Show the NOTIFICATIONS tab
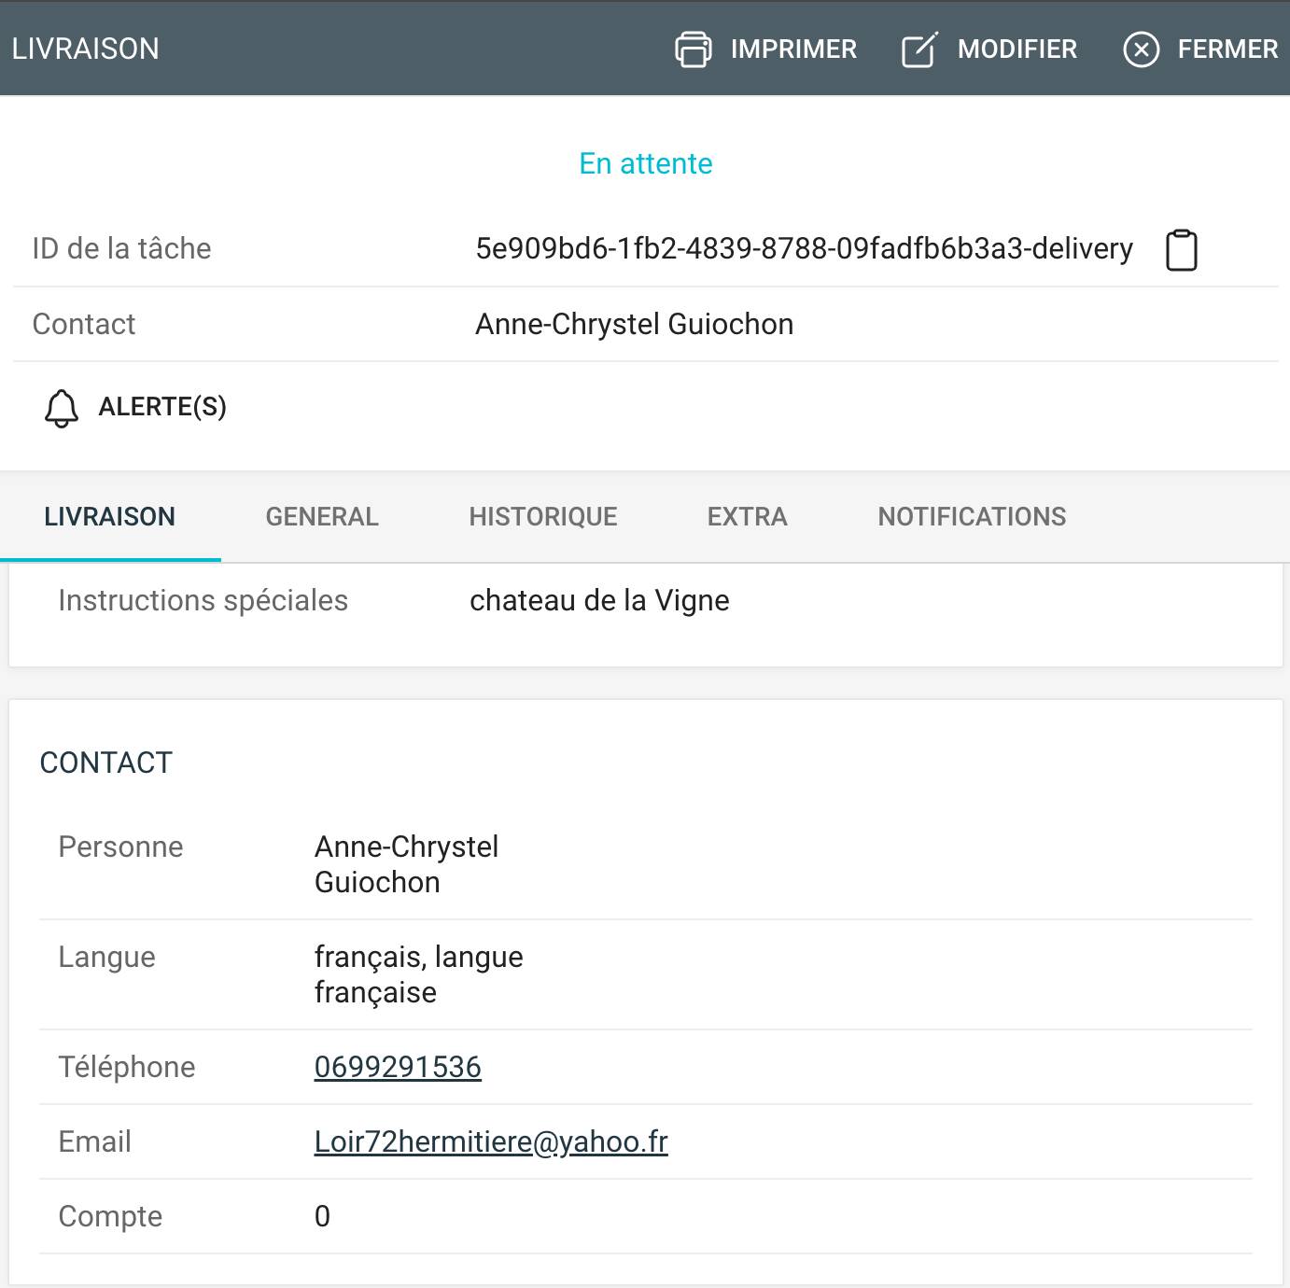Image resolution: width=1290 pixels, height=1288 pixels. coord(972,517)
